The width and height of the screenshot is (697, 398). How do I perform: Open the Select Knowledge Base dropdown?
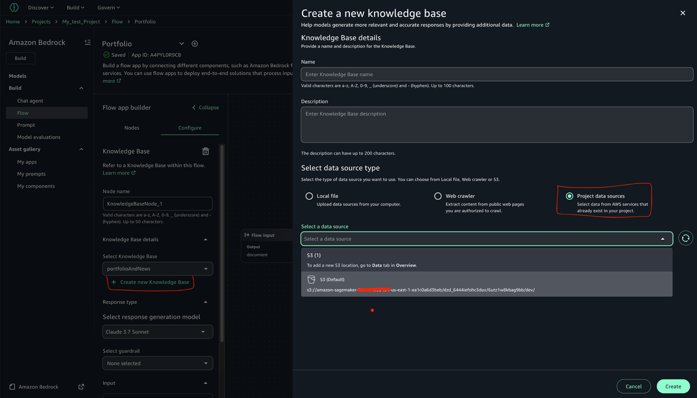click(157, 269)
